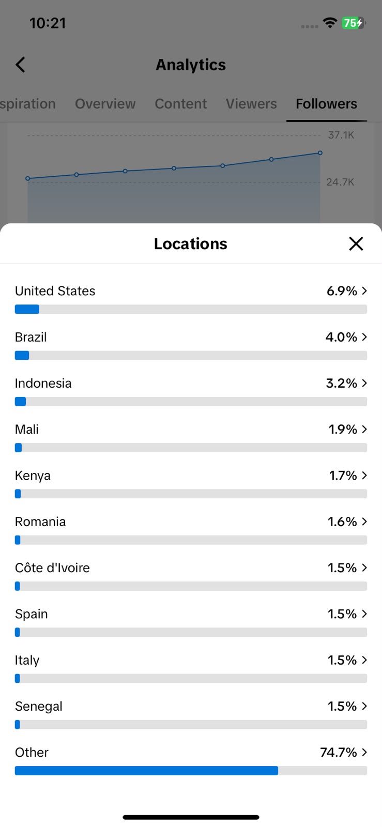Tap the Wi-Fi status icon
382x827 pixels.
point(329,23)
